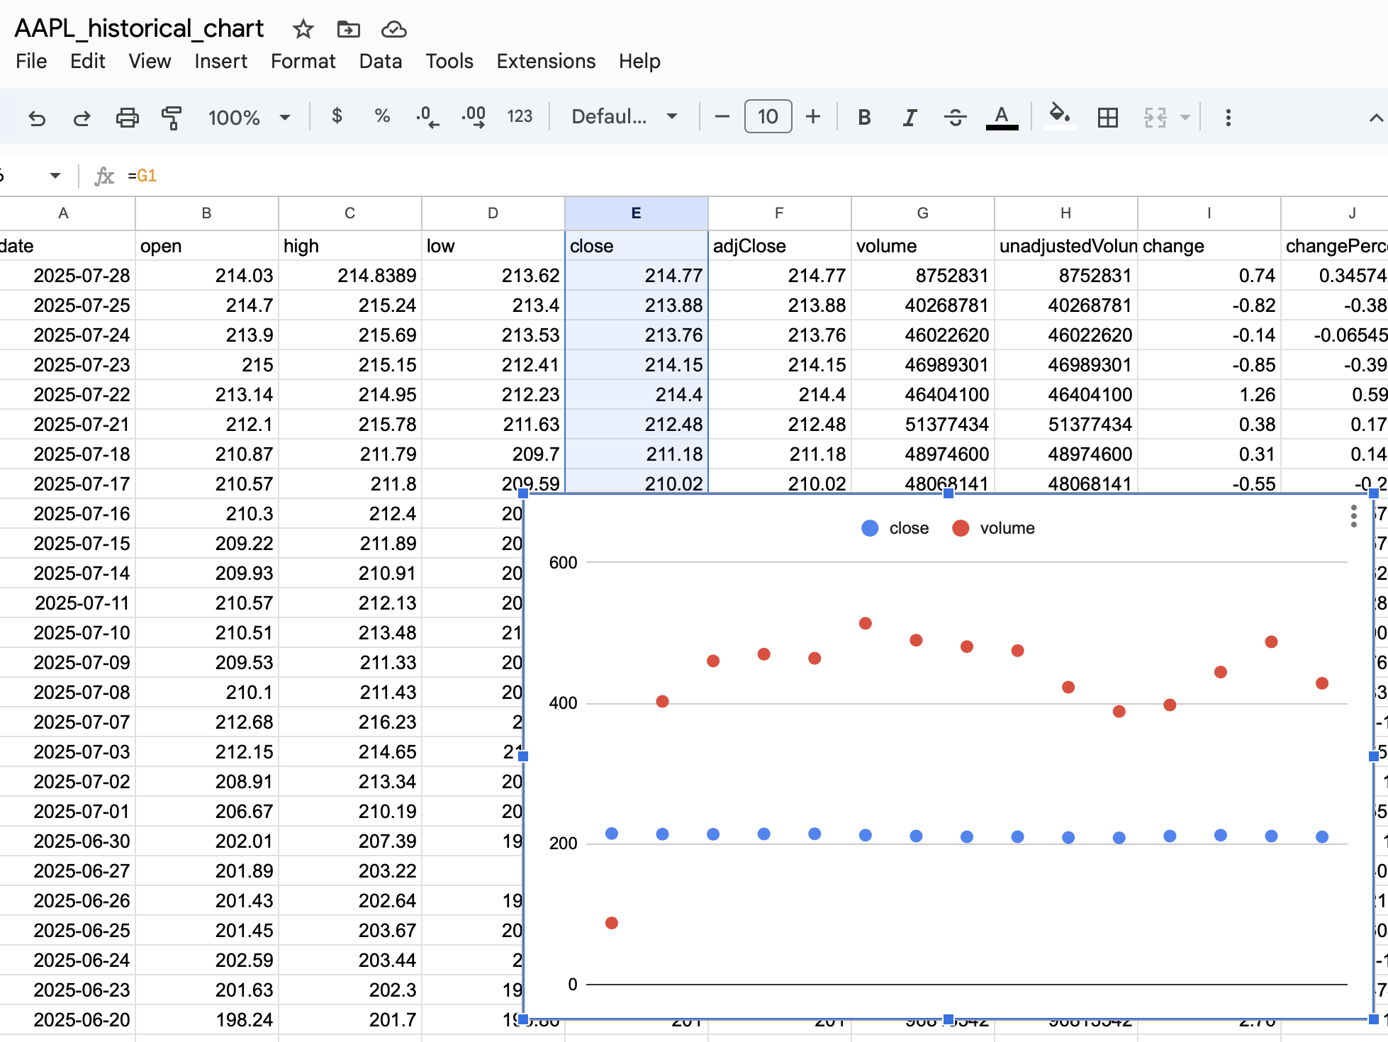1388x1042 pixels.
Task: Open the zoom 100% dropdown
Action: click(x=249, y=117)
